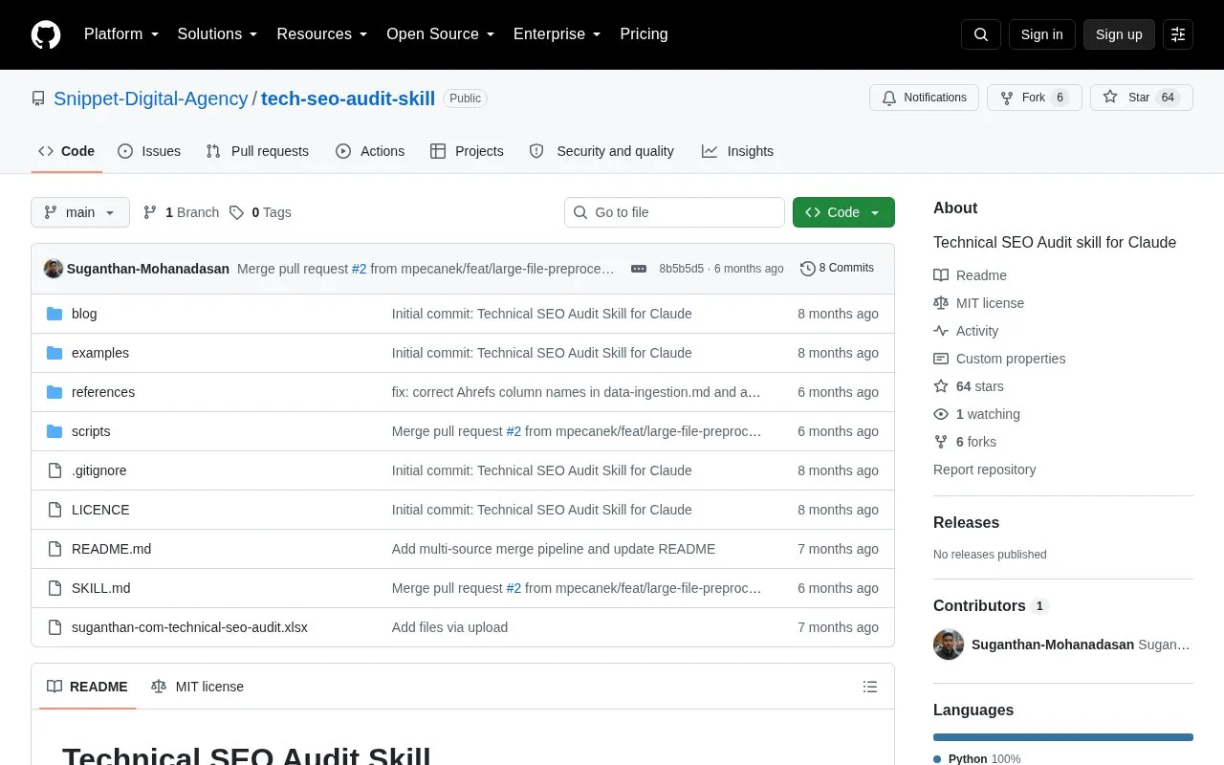The width and height of the screenshot is (1224, 765).
Task: Open the green Code dropdown button
Action: [x=843, y=212]
